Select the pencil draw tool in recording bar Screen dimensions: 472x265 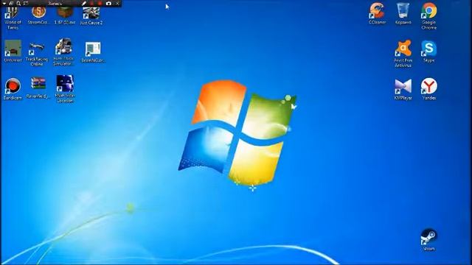(84, 3)
